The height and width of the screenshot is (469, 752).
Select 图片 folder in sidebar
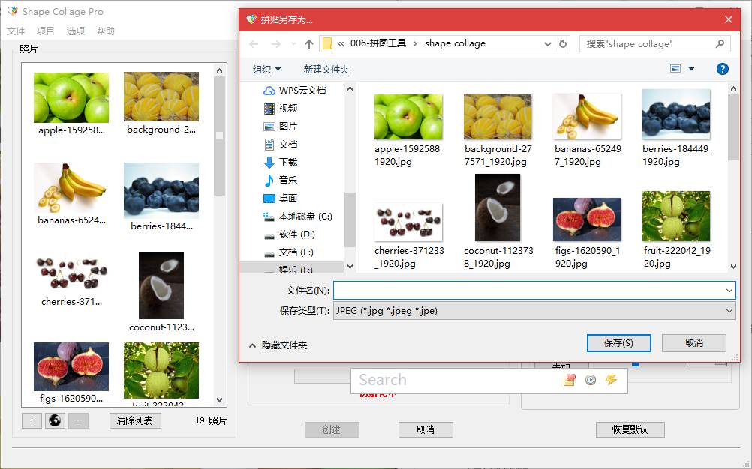(281, 127)
